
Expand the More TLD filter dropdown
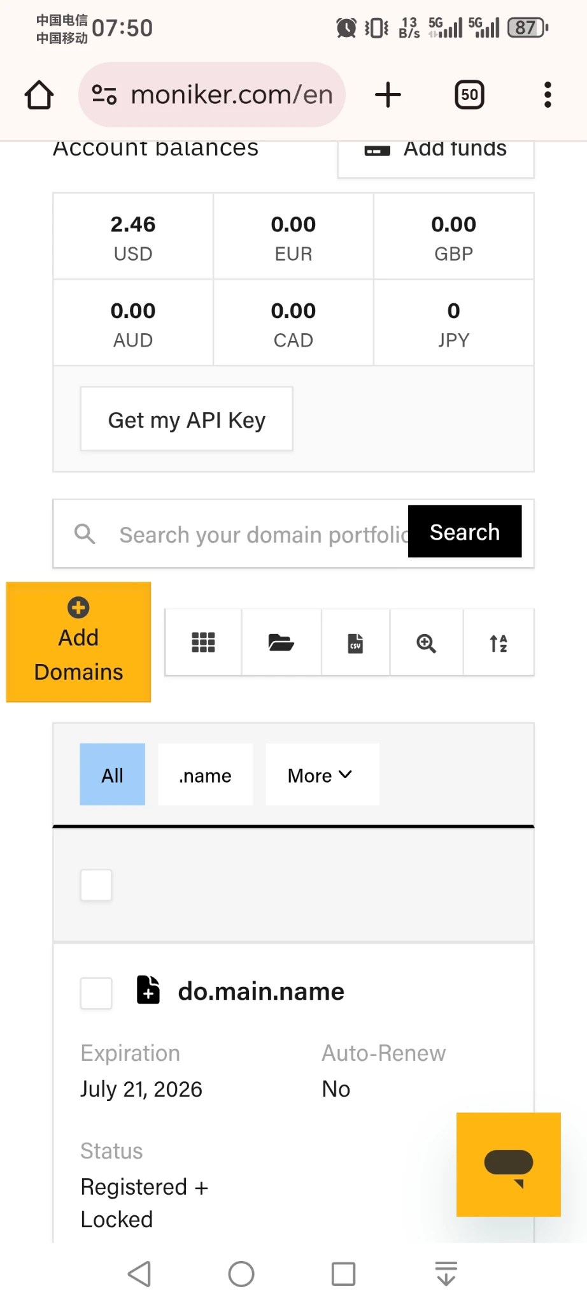(x=322, y=775)
